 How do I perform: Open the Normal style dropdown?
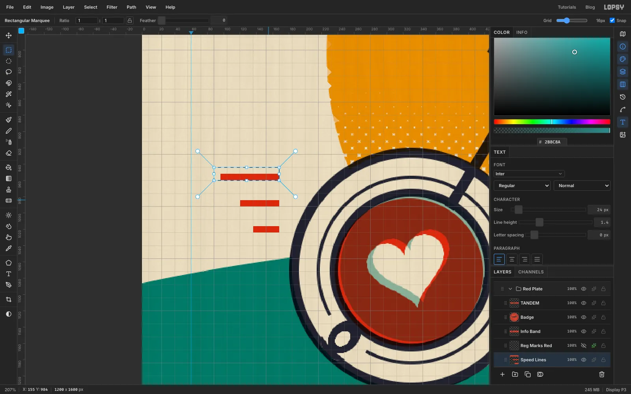click(582, 186)
